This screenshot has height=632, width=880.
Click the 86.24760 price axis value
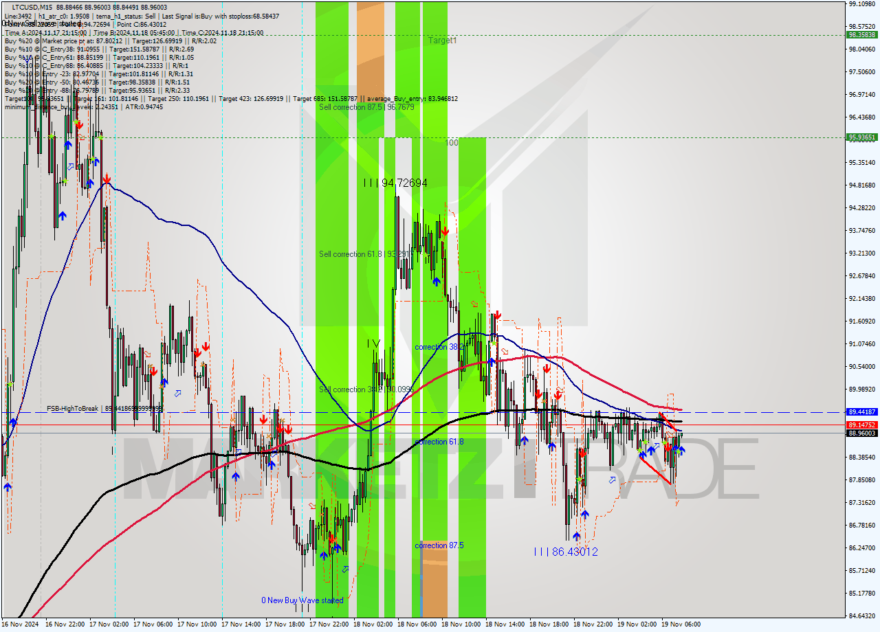(x=862, y=548)
